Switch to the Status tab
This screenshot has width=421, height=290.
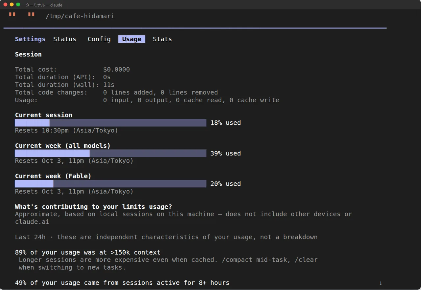click(64, 39)
